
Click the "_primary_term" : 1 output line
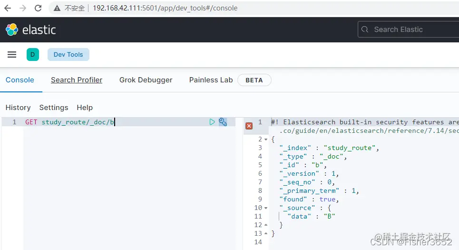[x=319, y=191]
